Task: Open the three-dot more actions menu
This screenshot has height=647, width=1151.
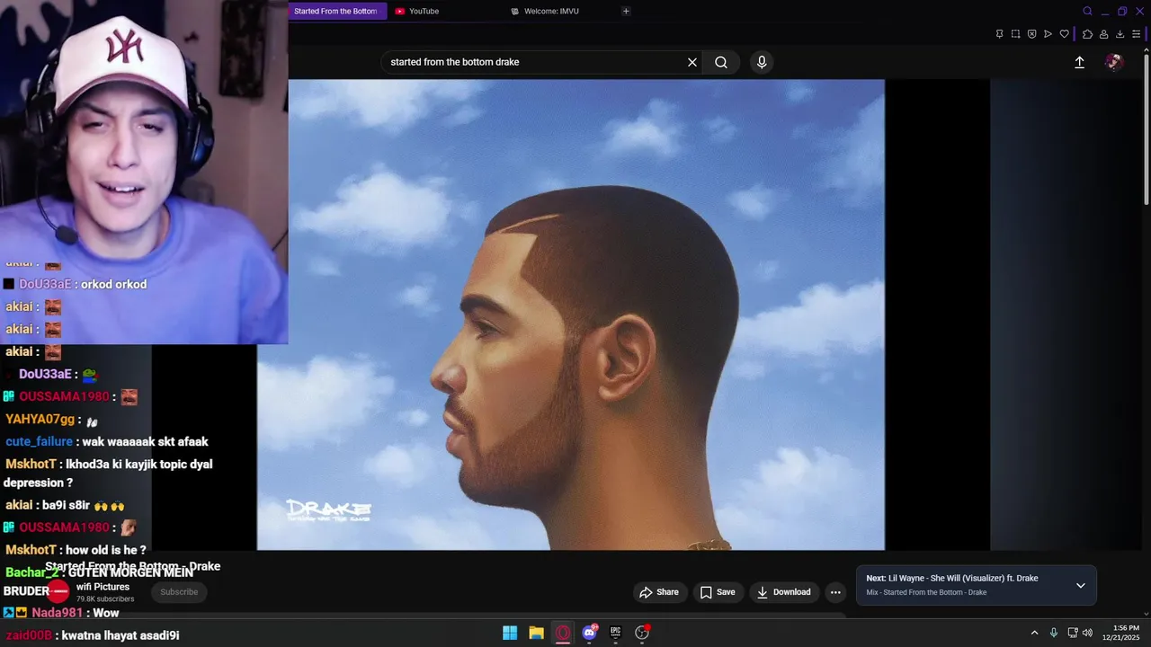Action: (835, 592)
